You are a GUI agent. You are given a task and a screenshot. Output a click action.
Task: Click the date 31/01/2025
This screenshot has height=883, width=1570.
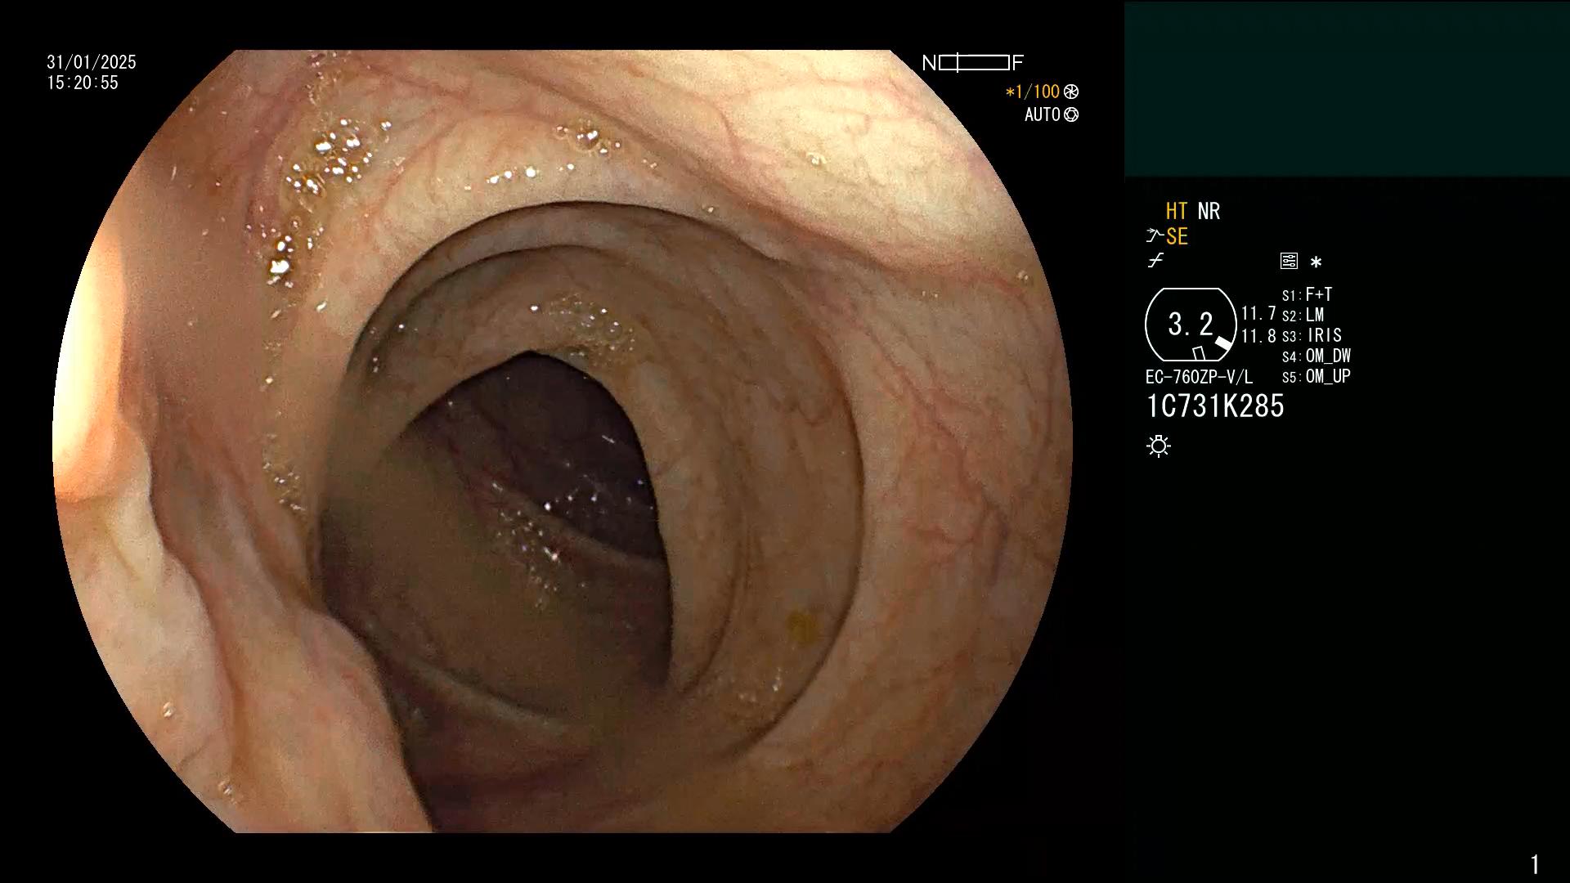click(x=92, y=63)
